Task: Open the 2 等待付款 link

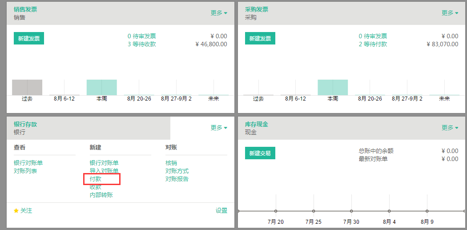Action: (x=373, y=44)
